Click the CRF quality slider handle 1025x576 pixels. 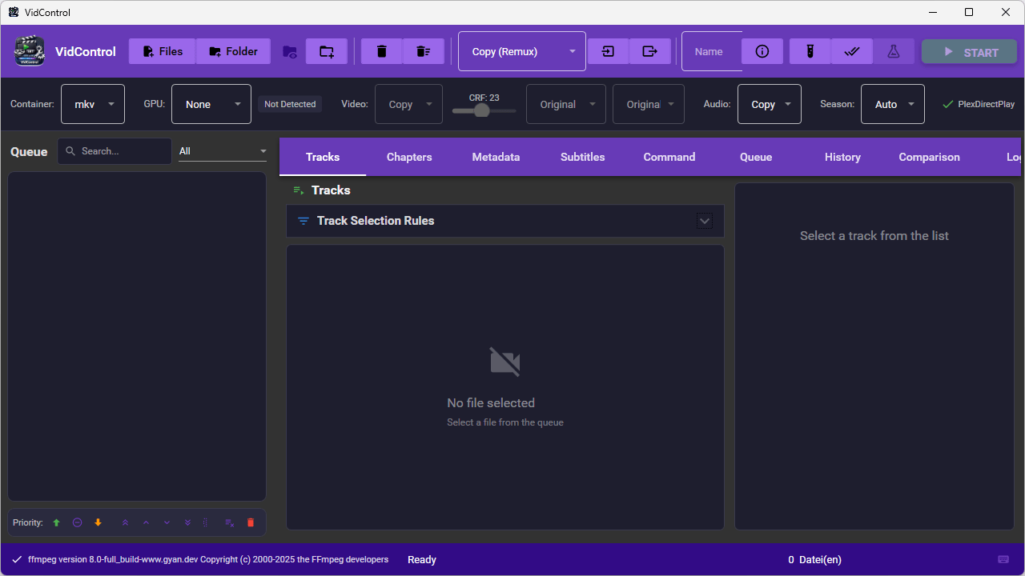tap(481, 110)
